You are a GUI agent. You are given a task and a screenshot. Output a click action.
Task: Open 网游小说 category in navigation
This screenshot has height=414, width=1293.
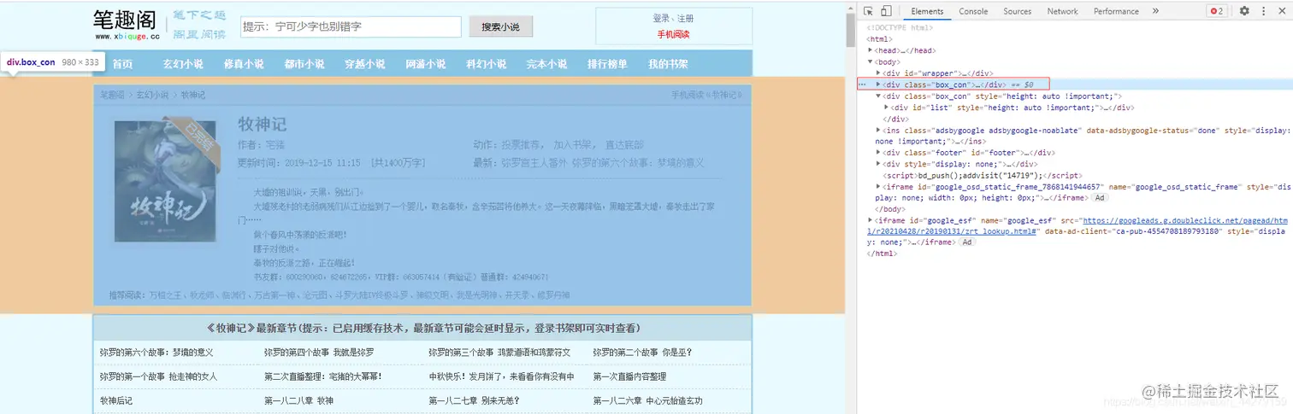(x=426, y=64)
